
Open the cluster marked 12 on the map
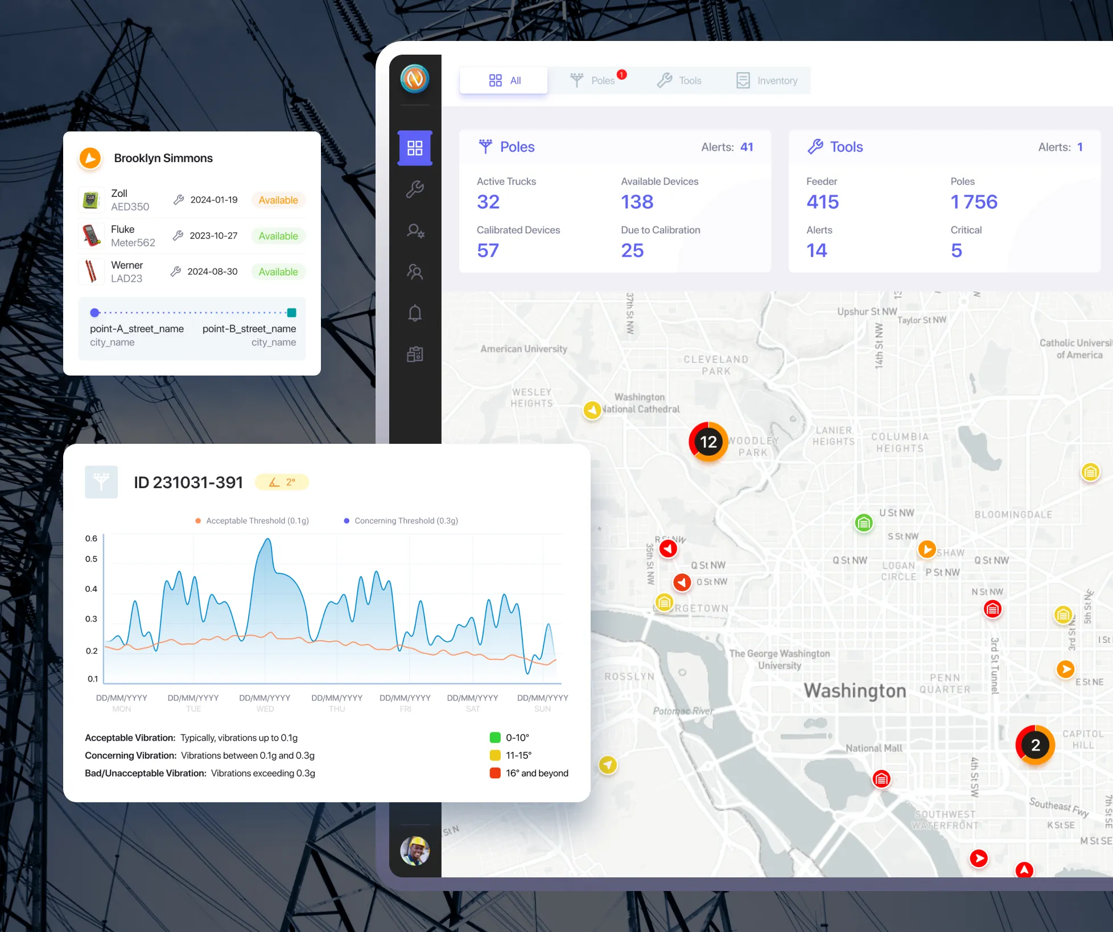[707, 442]
